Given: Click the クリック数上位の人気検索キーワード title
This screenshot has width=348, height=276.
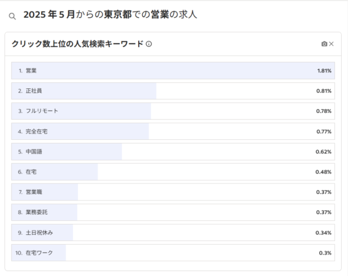Looking at the screenshot, I should [77, 44].
